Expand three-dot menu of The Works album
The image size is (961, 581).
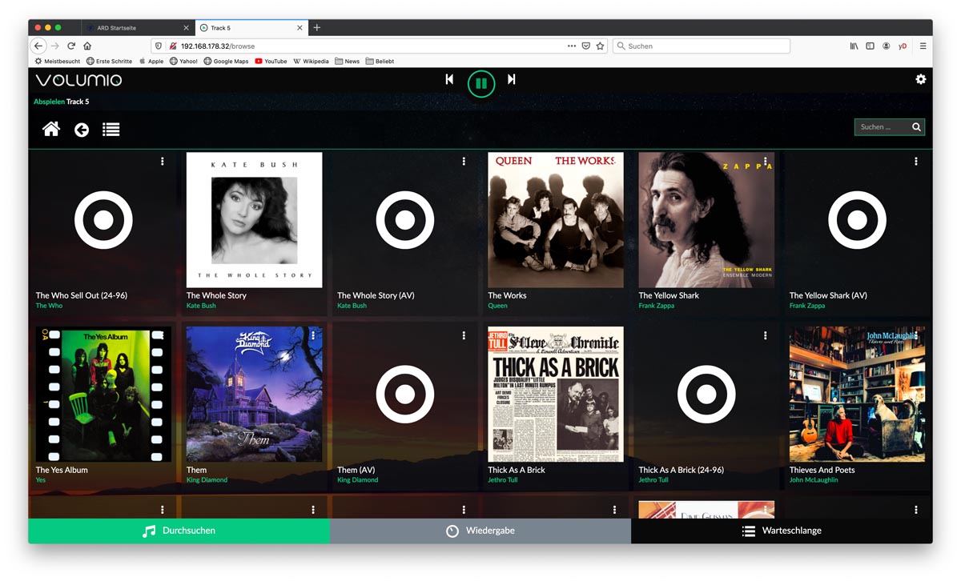point(614,162)
